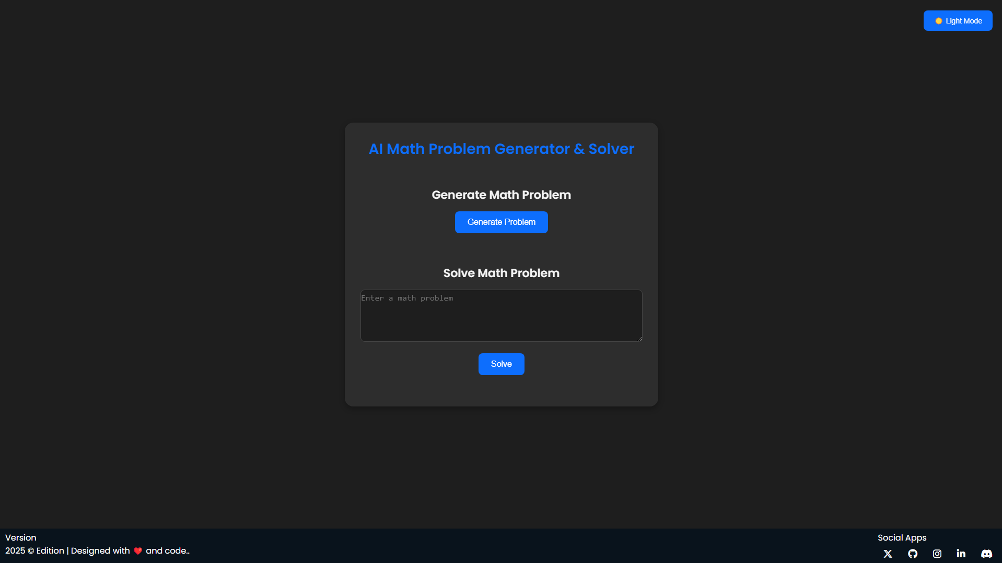Image resolution: width=1002 pixels, height=563 pixels.
Task: Click the 2025 © Edition footer text
Action: pyautogui.click(x=34, y=550)
